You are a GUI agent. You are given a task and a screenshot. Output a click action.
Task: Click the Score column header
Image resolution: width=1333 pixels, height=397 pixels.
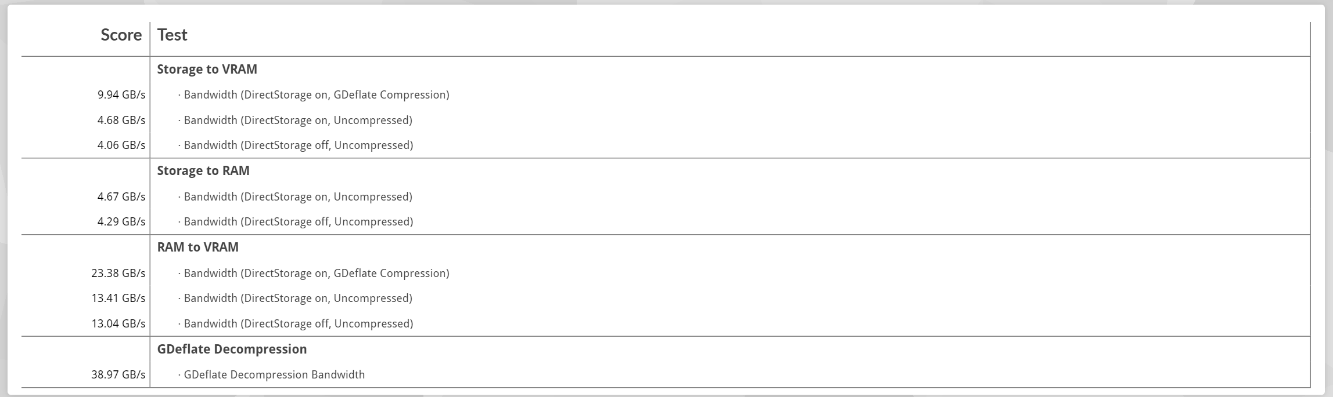pos(121,35)
